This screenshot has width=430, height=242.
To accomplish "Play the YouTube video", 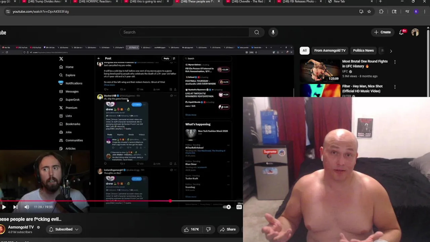I will (4, 207).
